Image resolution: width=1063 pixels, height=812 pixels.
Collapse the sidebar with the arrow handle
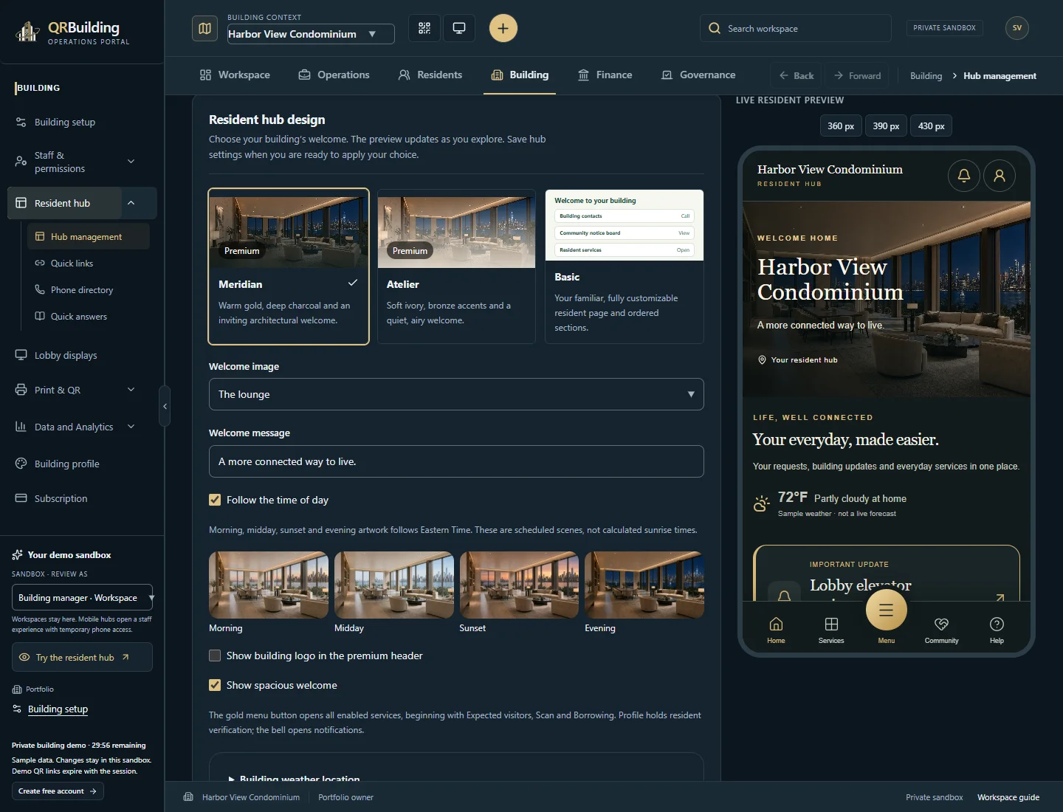click(165, 406)
